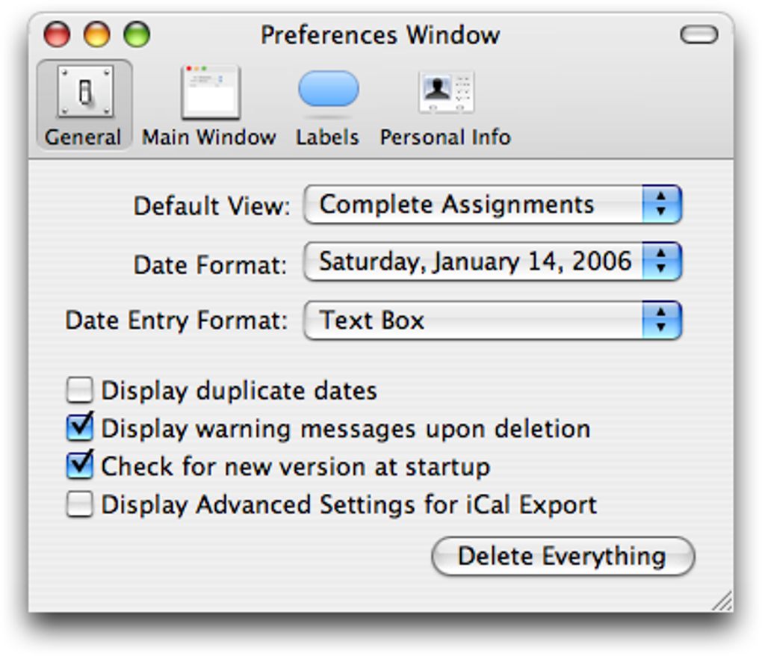Click the red close window button
The height and width of the screenshot is (656, 762).
[57, 34]
